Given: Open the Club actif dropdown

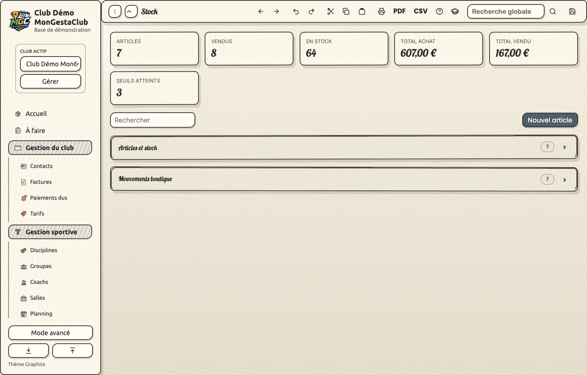Looking at the screenshot, I should (51, 64).
